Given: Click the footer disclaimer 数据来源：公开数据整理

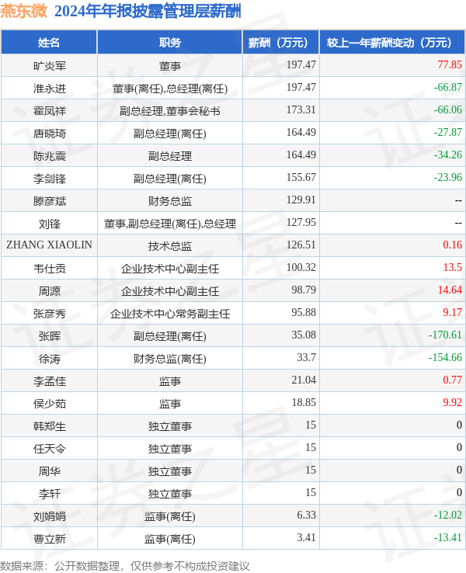Looking at the screenshot, I should [60, 566].
